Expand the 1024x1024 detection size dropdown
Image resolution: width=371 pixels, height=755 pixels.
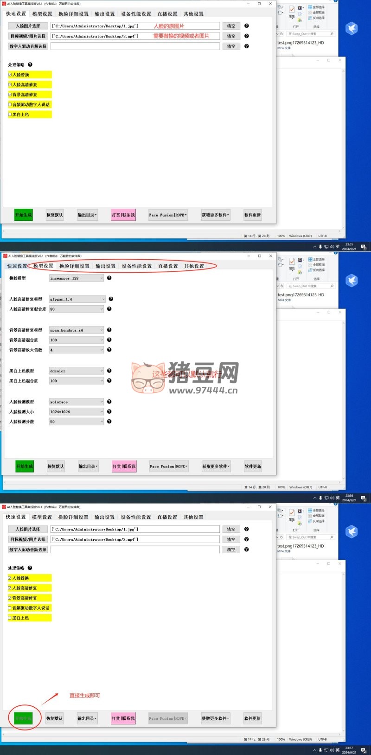click(x=101, y=412)
